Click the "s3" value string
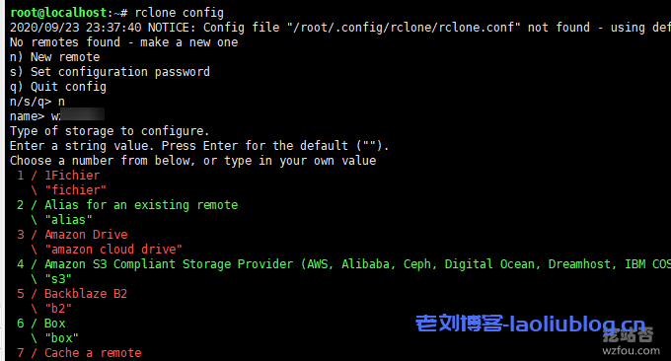Image resolution: width=671 pixels, height=361 pixels. [58, 279]
